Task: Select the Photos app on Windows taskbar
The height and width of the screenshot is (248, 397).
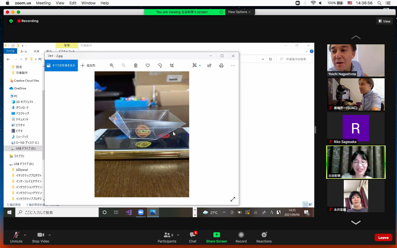Action: (153, 212)
